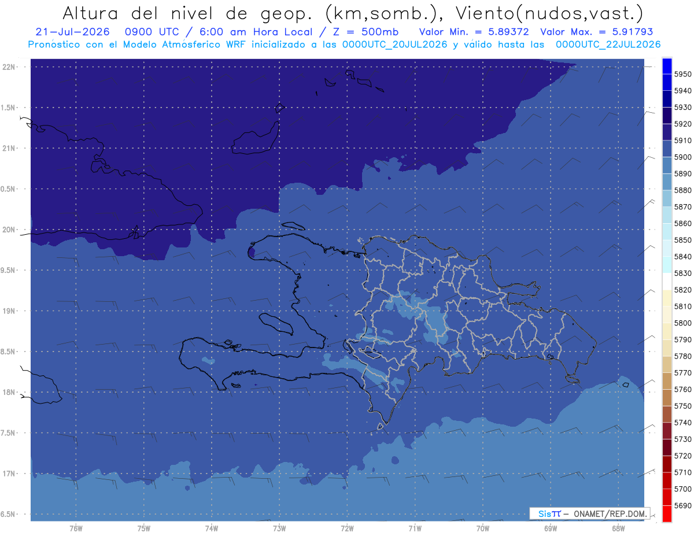This screenshot has height=536, width=694.
Task: Click the '5950' legend value
Action: 682,74
